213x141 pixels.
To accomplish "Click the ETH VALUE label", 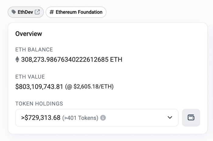I will tap(30, 77).
